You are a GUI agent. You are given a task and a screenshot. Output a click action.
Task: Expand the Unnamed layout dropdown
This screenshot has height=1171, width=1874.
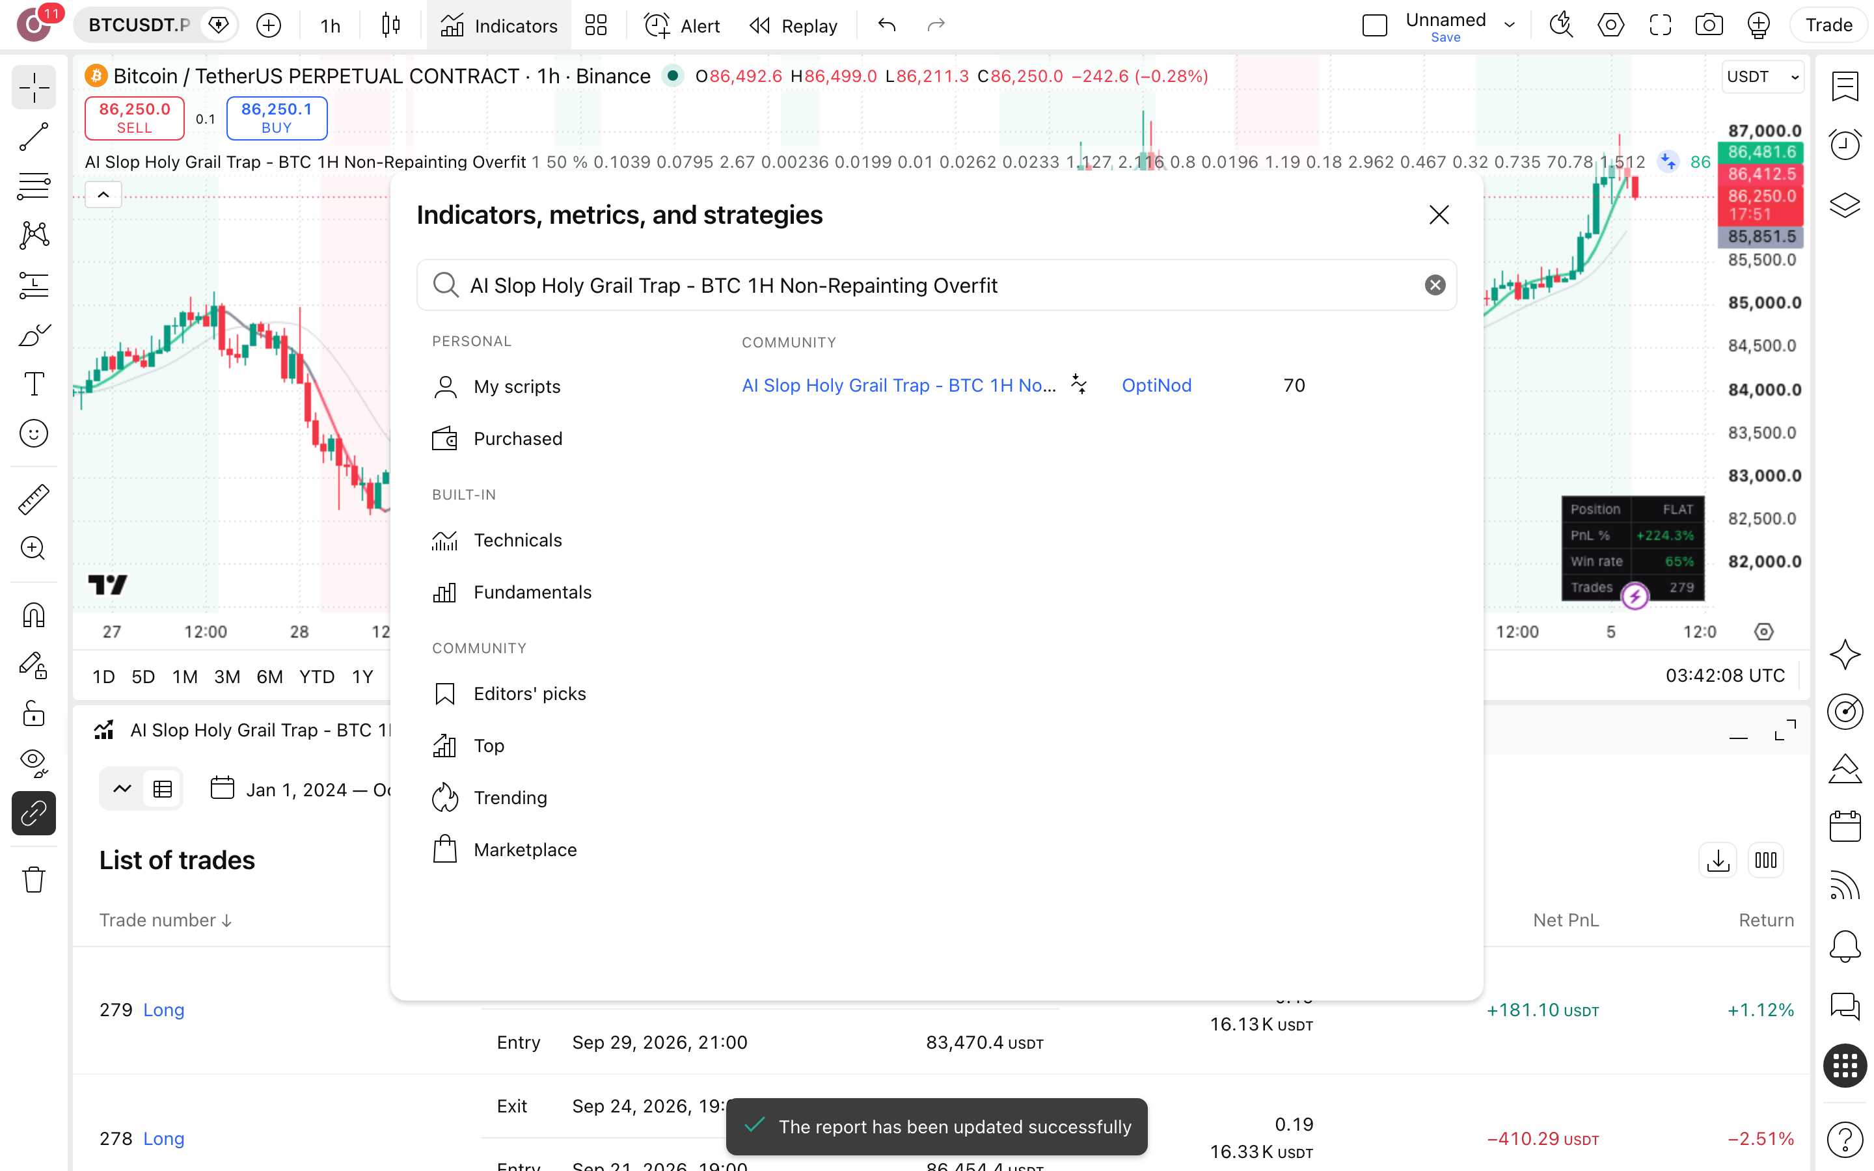(x=1509, y=25)
